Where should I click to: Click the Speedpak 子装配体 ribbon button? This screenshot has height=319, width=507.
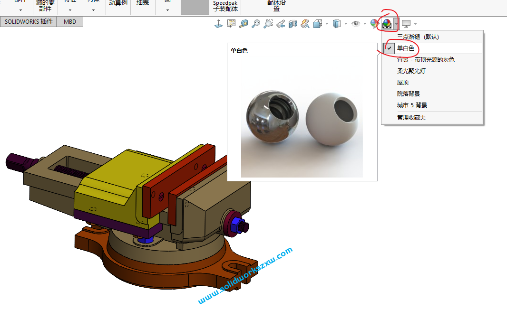tap(225, 5)
